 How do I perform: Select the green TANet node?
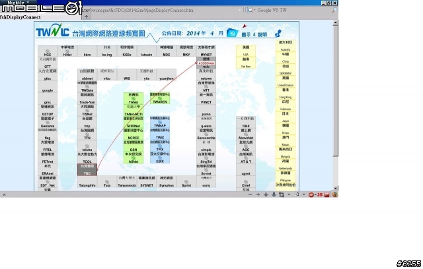click(134, 98)
